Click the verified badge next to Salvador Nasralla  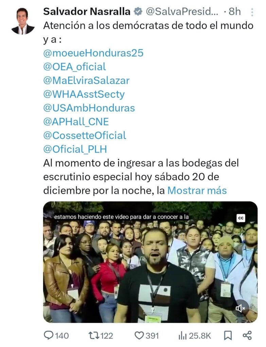(x=138, y=12)
